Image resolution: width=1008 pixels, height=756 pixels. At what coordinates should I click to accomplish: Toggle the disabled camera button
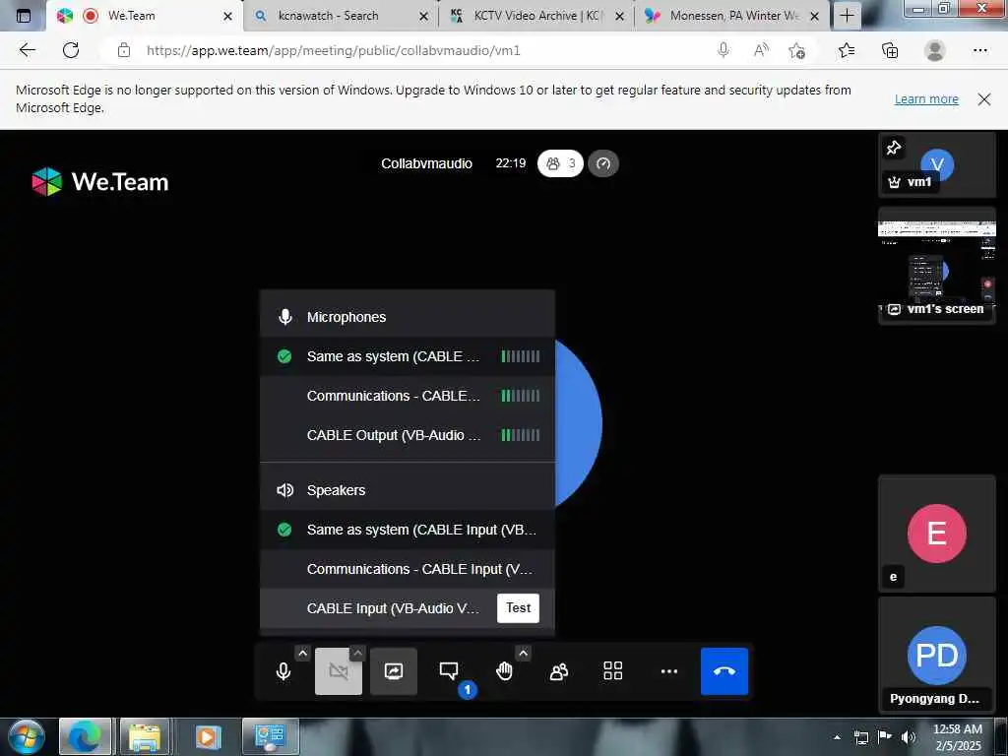tap(339, 671)
